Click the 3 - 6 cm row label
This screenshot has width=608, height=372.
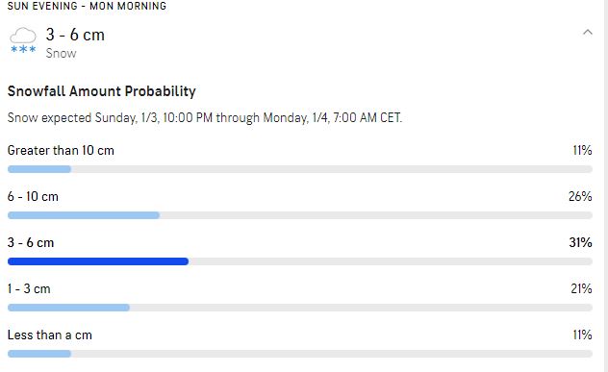pos(31,242)
